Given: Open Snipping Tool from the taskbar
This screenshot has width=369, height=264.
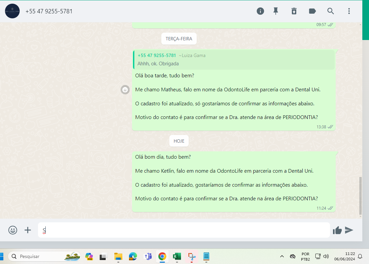Looking at the screenshot, I should tap(192, 256).
